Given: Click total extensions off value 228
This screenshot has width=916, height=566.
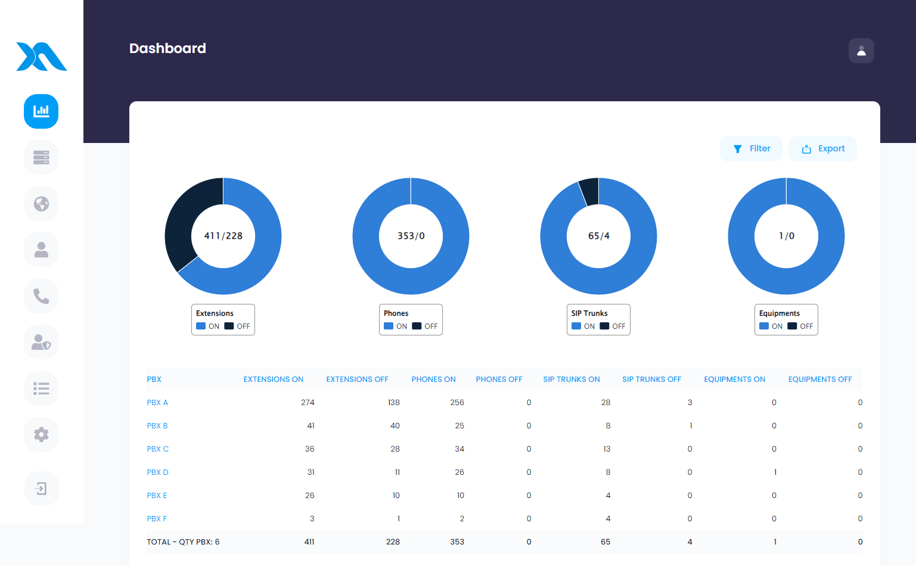Looking at the screenshot, I should [x=393, y=542].
